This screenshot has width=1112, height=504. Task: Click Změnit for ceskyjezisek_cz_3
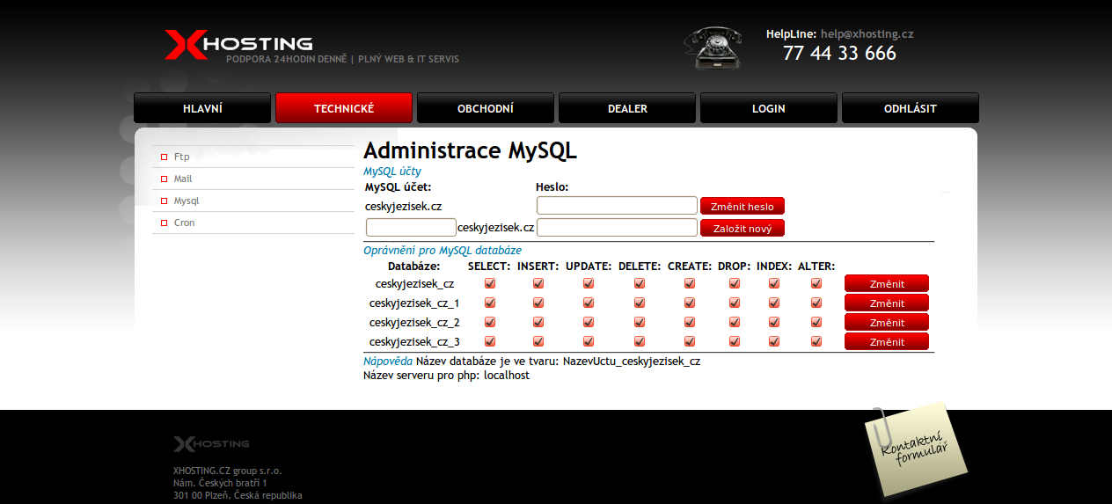pyautogui.click(x=887, y=341)
